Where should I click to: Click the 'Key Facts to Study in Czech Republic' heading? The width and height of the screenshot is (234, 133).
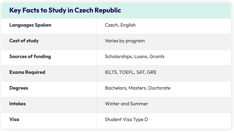[65, 10]
